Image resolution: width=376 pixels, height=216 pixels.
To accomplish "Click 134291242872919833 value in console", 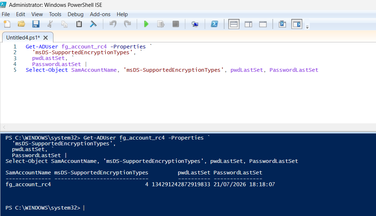I will pos(181,184).
